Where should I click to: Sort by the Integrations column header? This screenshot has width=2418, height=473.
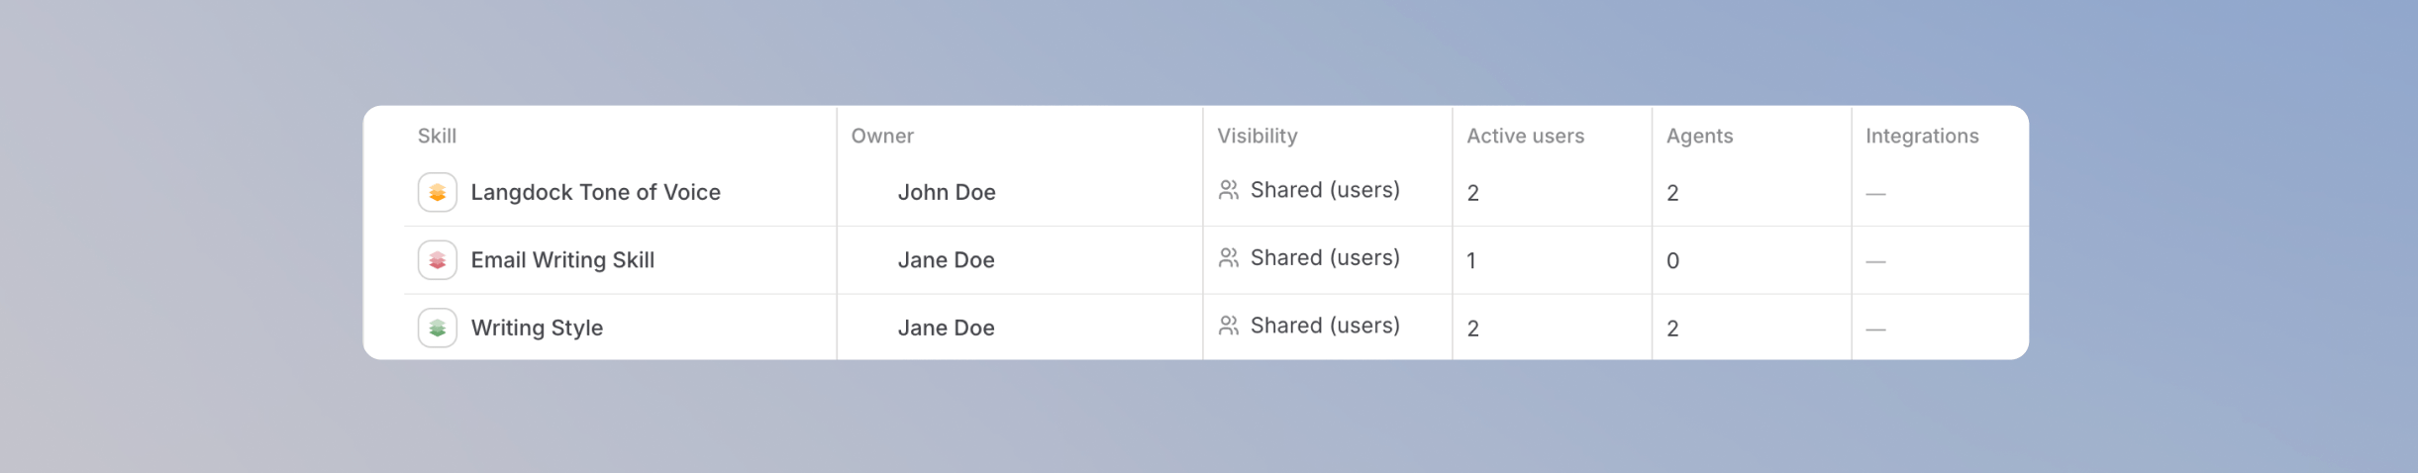point(1922,136)
